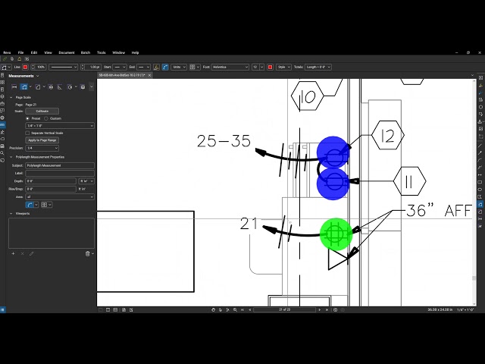Open the Area dropdown in properties

[60, 197]
